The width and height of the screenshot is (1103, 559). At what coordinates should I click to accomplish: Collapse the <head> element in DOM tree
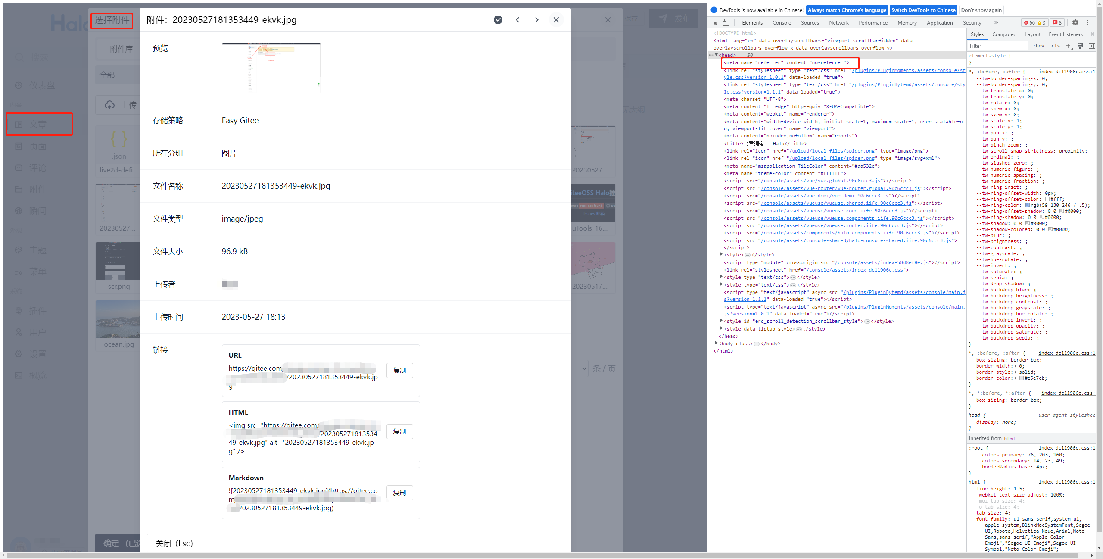(x=717, y=55)
